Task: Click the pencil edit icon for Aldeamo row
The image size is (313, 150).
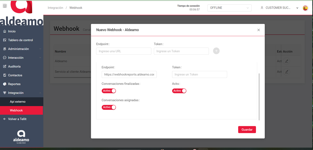Action: coord(286,61)
